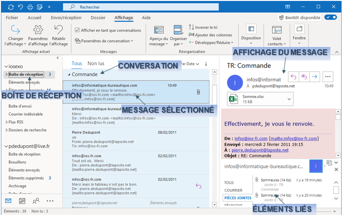The height and width of the screenshot is (215, 343).
Task: Open the Archivage folder
Action: pyautogui.click(x=17, y=186)
